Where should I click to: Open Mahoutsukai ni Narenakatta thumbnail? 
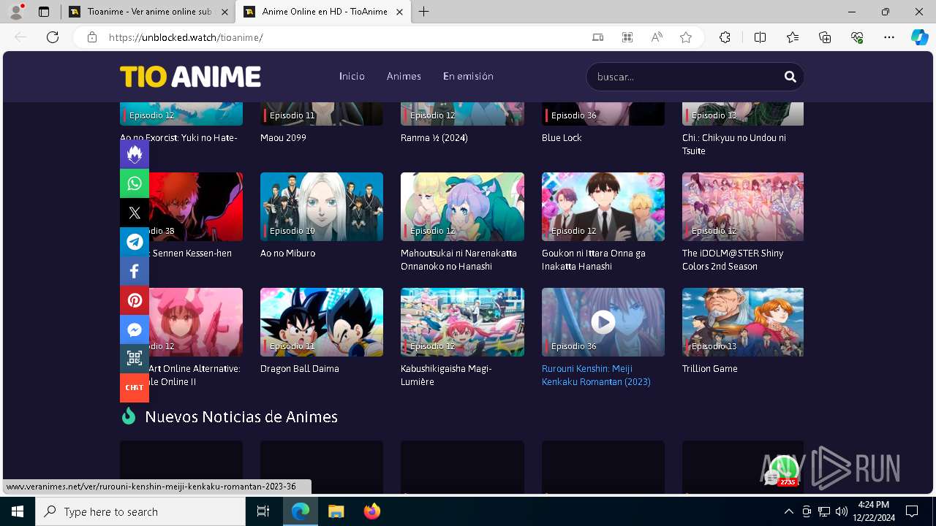[462, 207]
